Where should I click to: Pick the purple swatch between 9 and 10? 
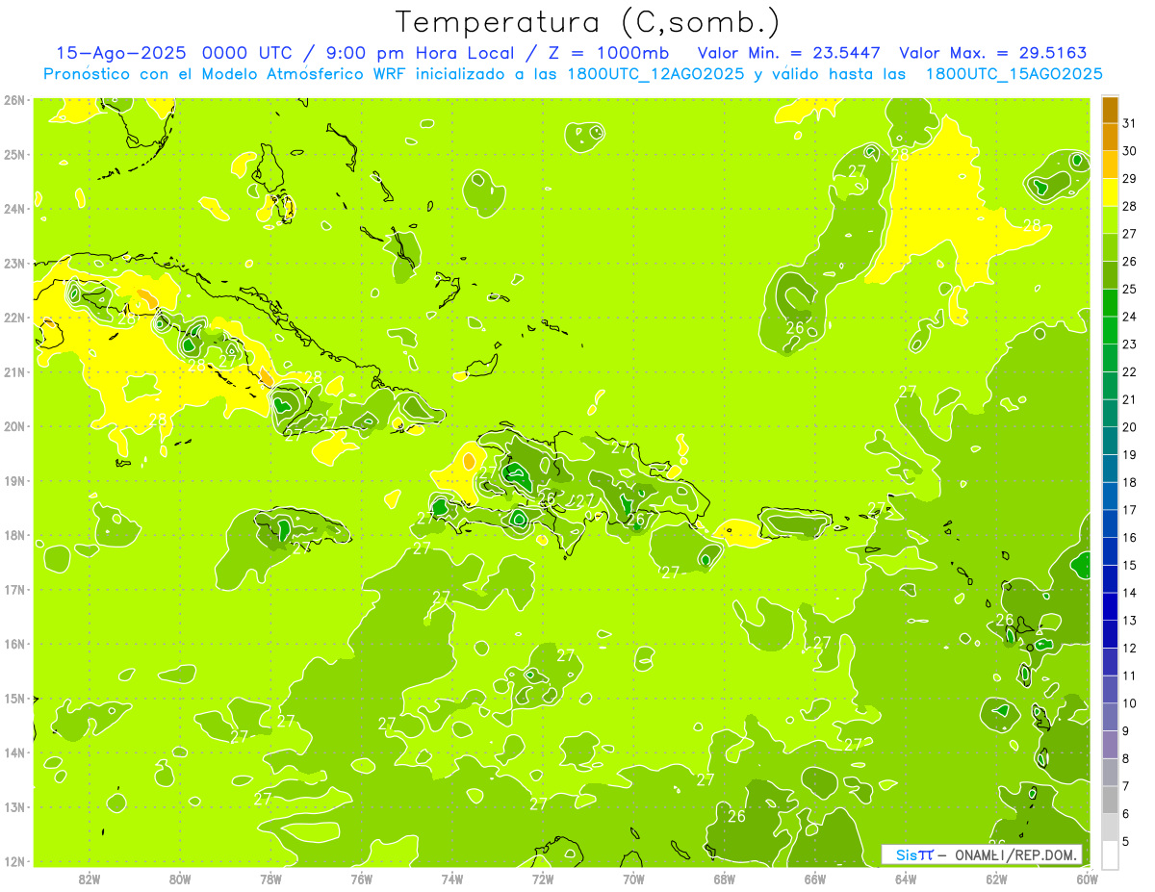point(1110,717)
